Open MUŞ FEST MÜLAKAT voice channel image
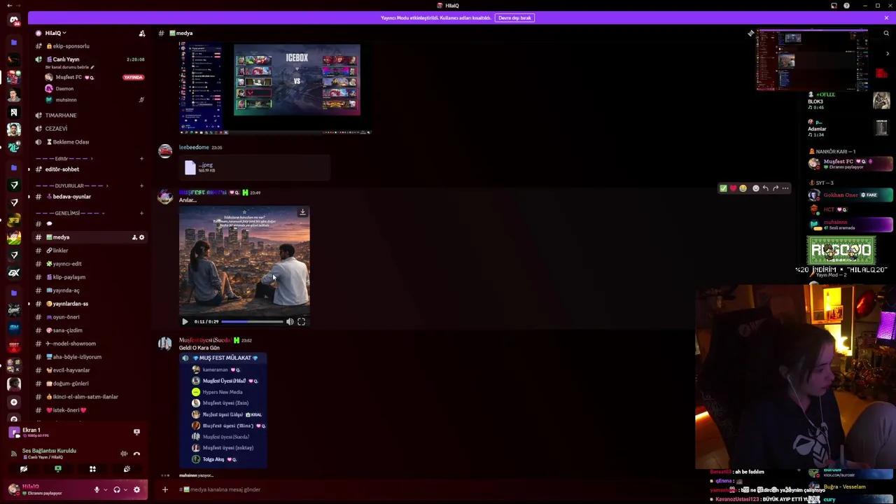This screenshot has height=504, width=896. pyautogui.click(x=223, y=409)
